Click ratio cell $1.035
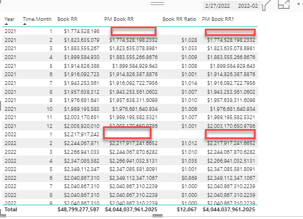The width and height of the screenshot is (303, 219). tap(189, 161)
